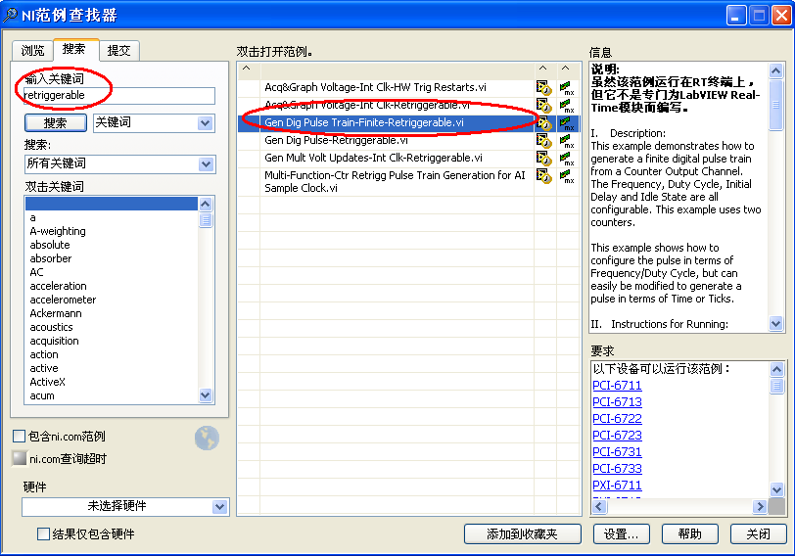Select keyword AC in the list
Image resolution: width=795 pixels, height=556 pixels.
click(36, 272)
